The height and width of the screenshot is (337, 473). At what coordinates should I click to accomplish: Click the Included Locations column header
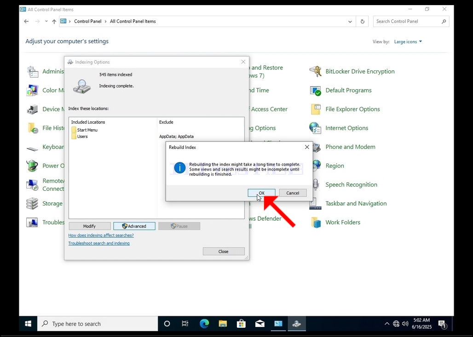pyautogui.click(x=88, y=122)
